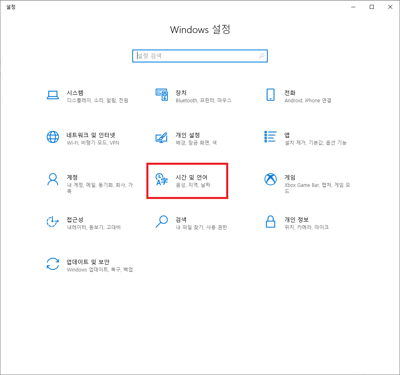
Task: Click the 내 계정, 메일, 동기화 description
Action: click(100, 188)
